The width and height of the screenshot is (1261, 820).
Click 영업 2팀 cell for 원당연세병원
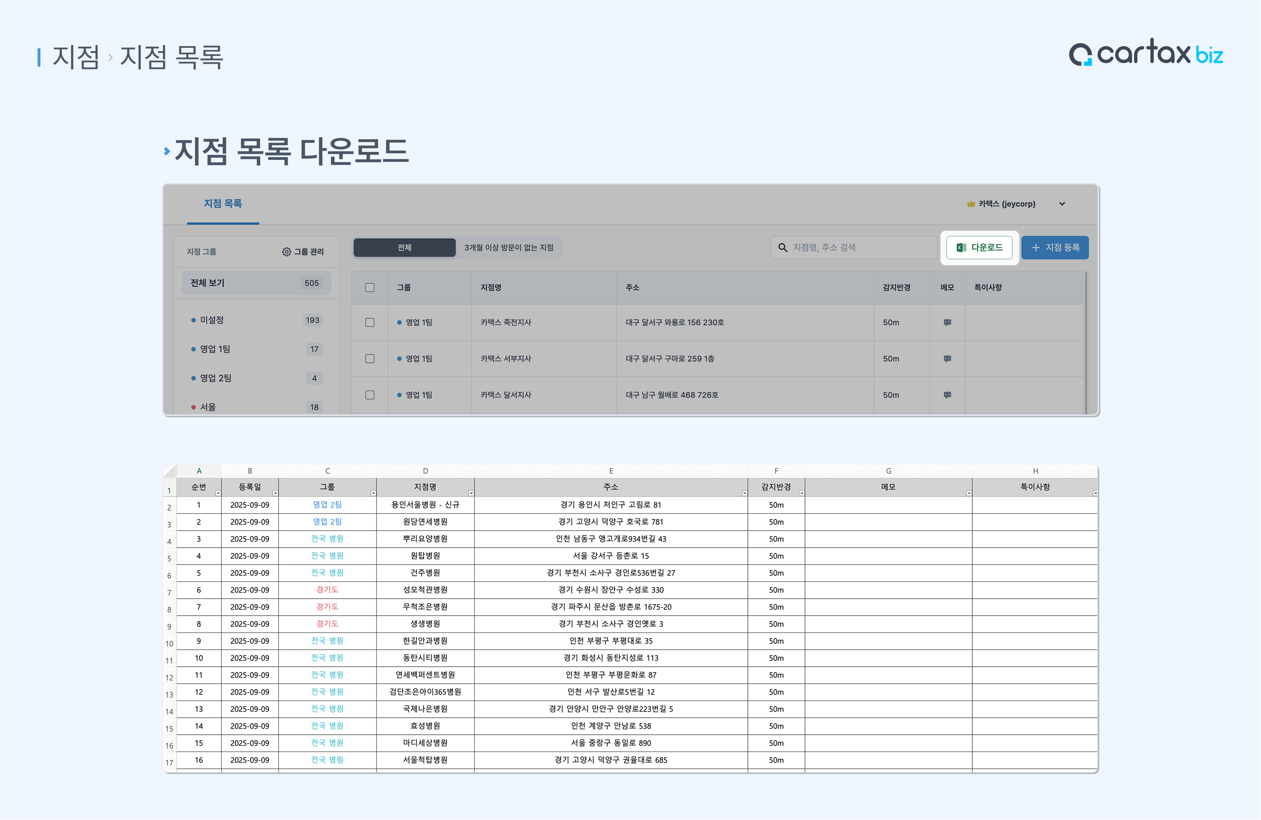pos(328,522)
